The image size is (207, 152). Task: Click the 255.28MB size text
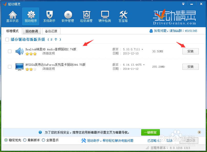pos(158,67)
